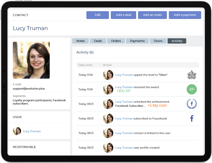Viewport: 212px width, 163px height.
Task: Click the 'Action' column header
Action: coord(107,65)
